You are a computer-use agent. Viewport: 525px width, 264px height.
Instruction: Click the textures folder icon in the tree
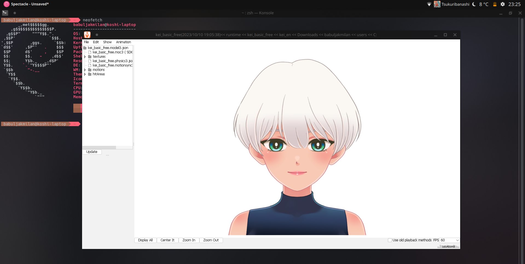coord(90,56)
